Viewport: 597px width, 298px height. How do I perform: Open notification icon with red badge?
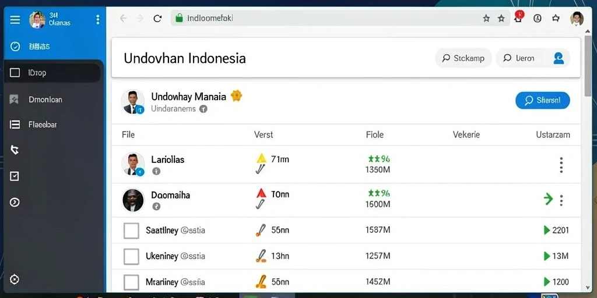[519, 17]
